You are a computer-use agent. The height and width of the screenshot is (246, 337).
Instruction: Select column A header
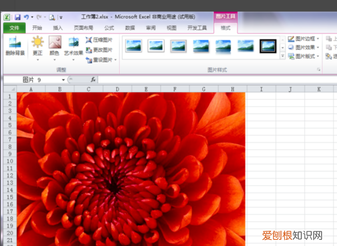tap(31, 89)
